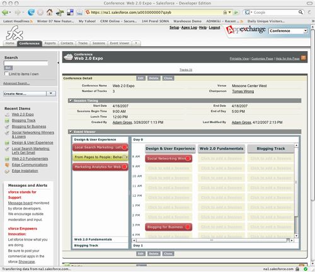Click the green go arrow beside address bar
The image size is (315, 272).
236,13
